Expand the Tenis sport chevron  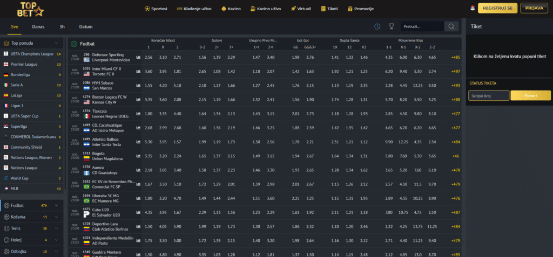[56, 228]
